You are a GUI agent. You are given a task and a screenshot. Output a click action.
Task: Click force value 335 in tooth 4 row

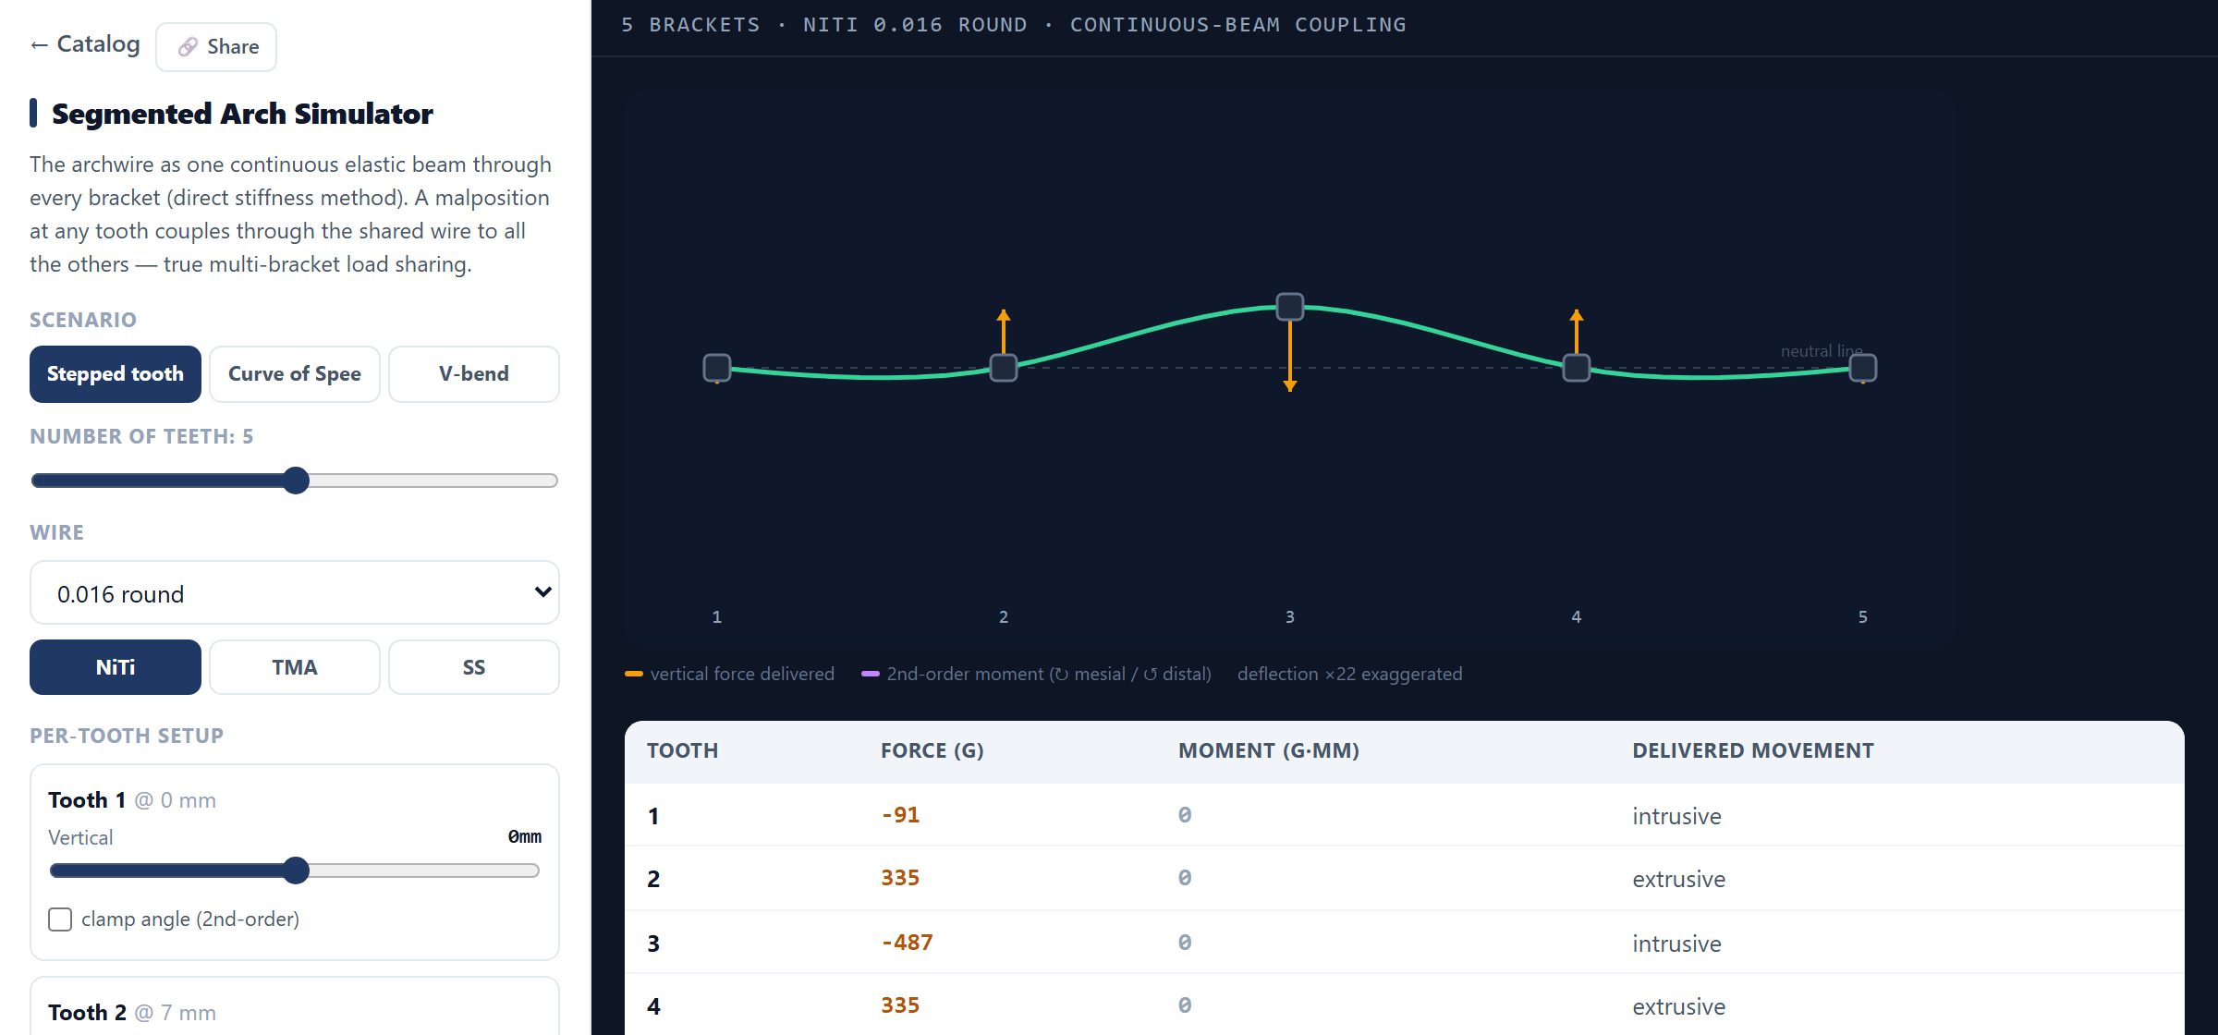pyautogui.click(x=900, y=1005)
